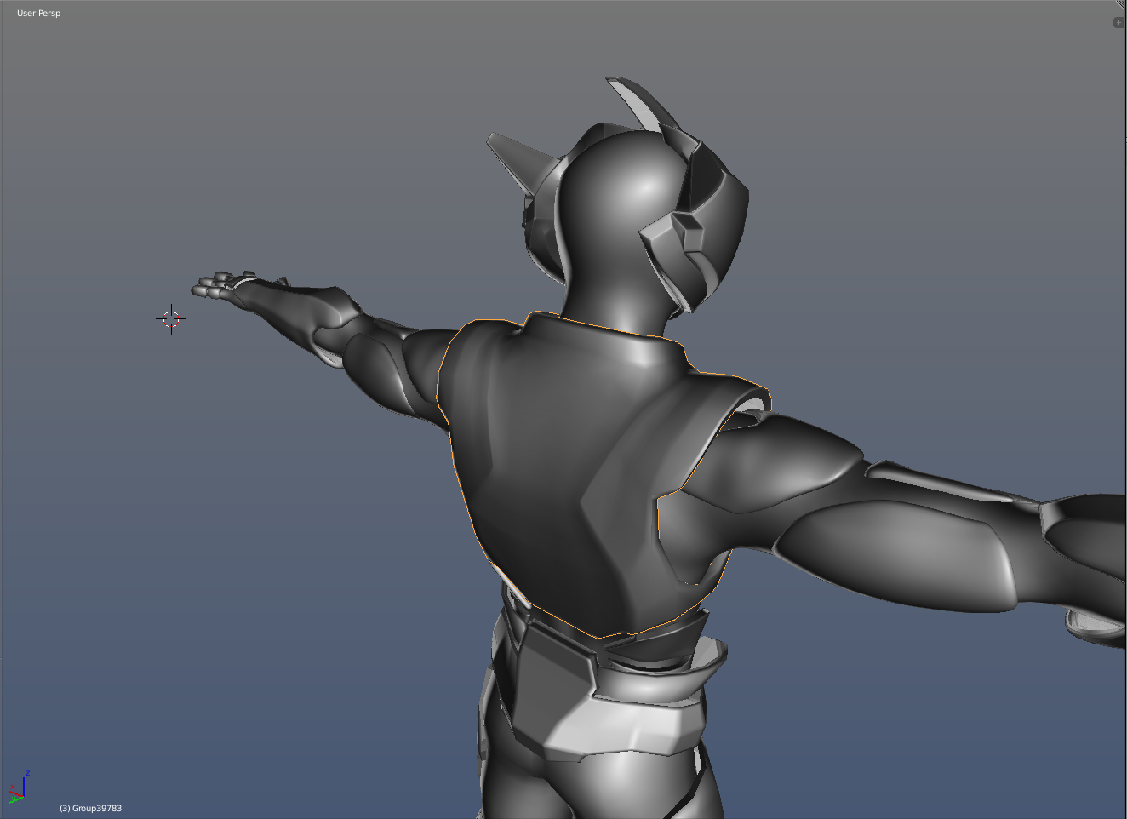Click the 'User Persp' view label

(x=38, y=13)
